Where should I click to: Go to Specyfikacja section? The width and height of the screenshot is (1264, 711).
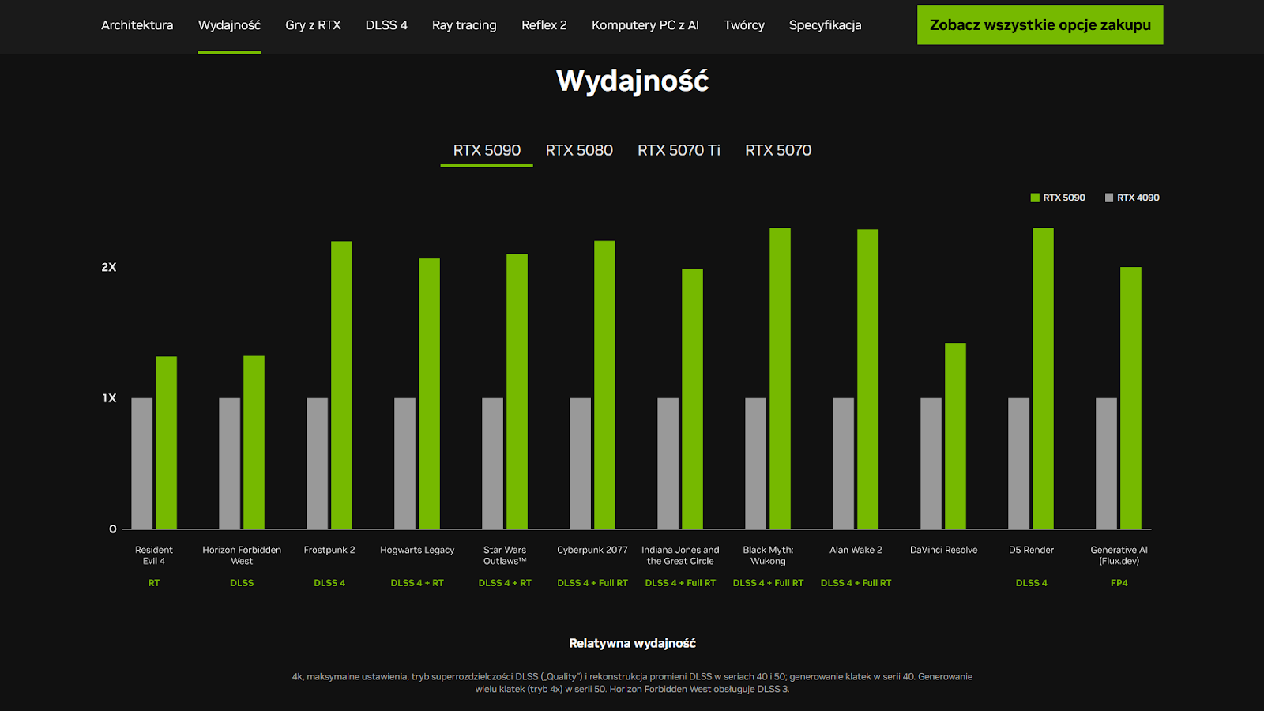click(x=825, y=25)
